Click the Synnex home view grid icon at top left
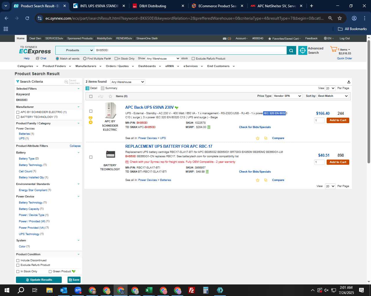The height and width of the screenshot is (296, 371). (6, 29)
